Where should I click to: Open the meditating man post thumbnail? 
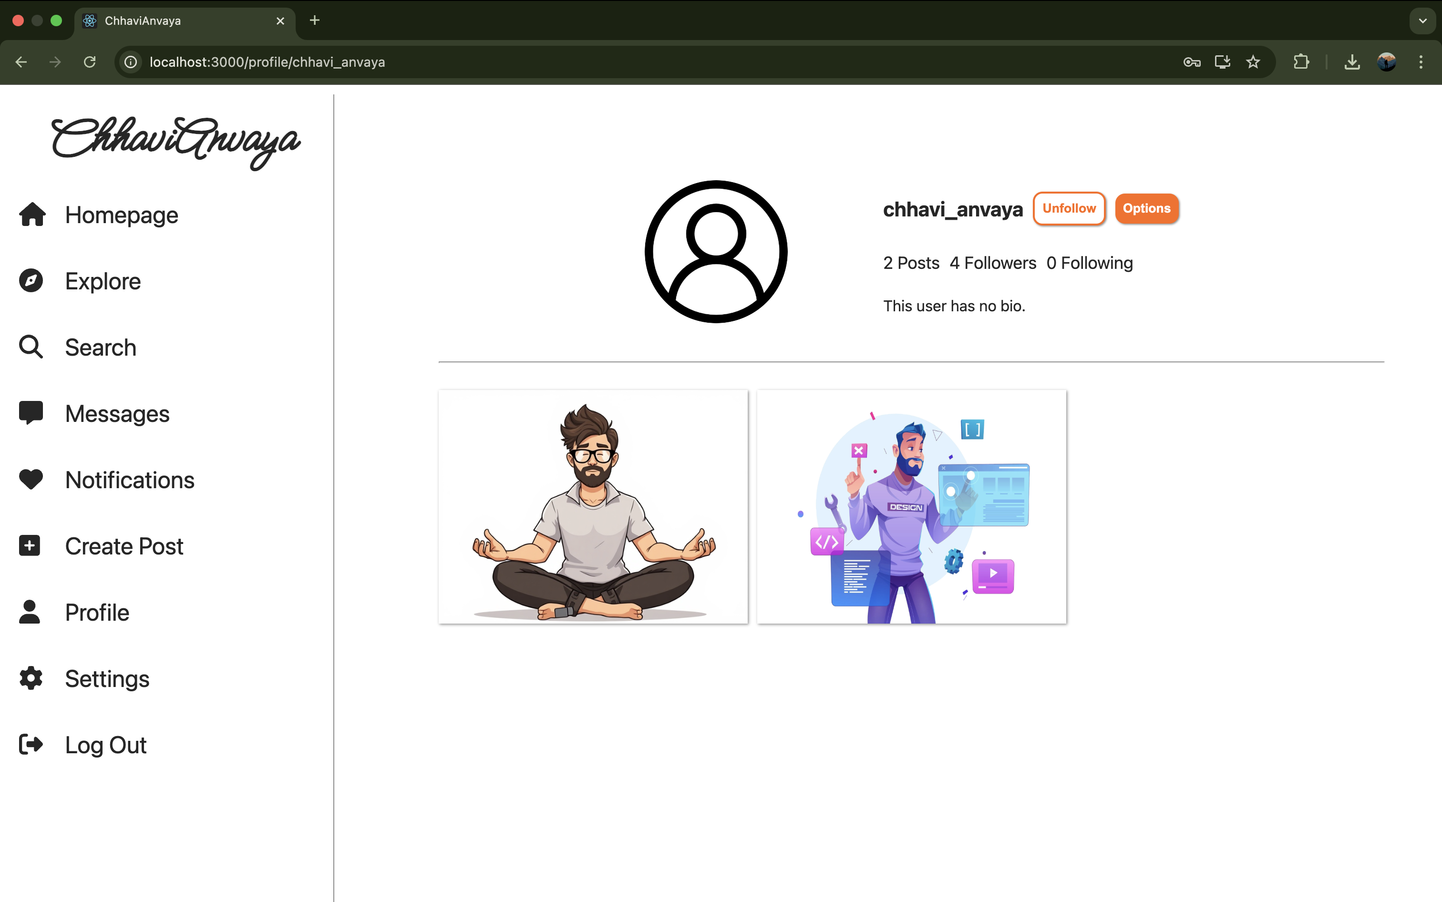[x=593, y=507]
